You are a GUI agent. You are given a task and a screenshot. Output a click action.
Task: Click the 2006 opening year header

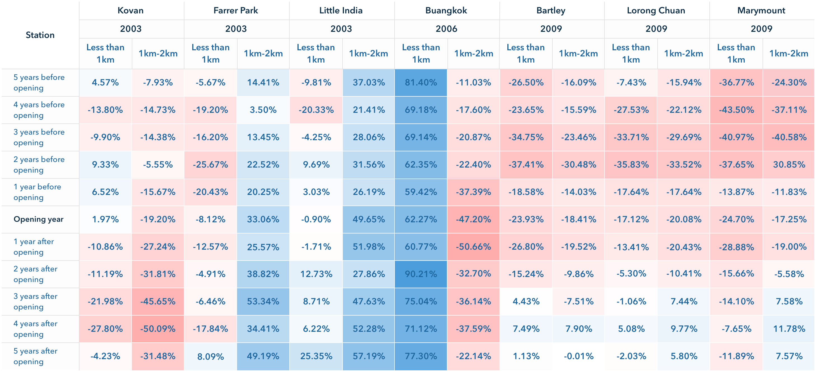coord(446,29)
